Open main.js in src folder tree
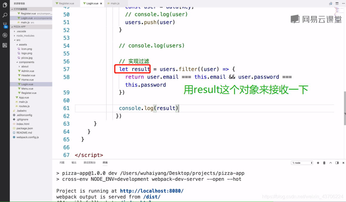 pyautogui.click(x=31, y=102)
